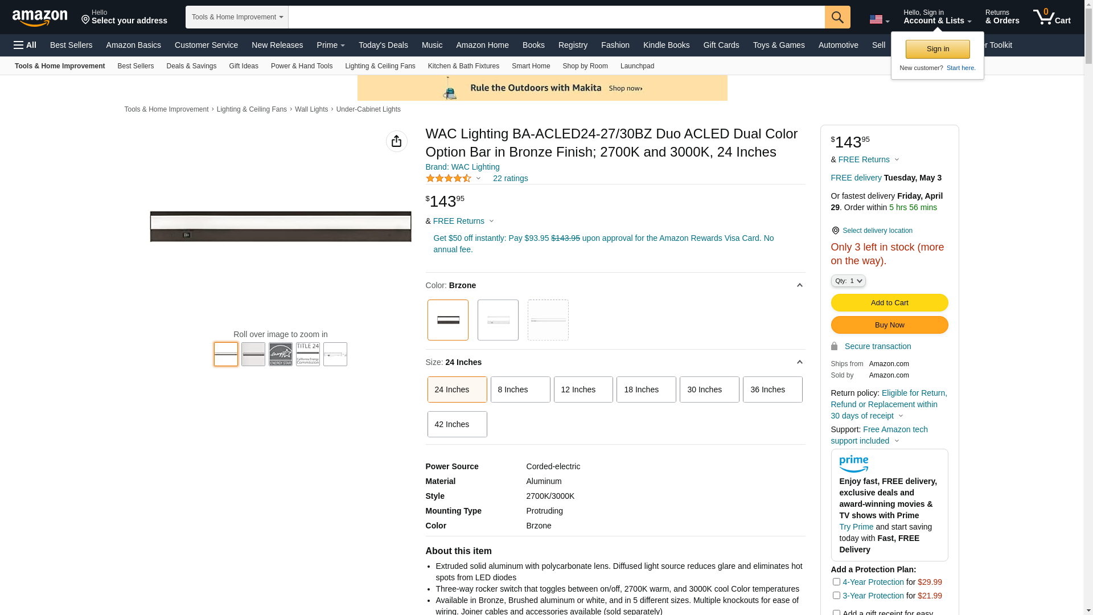Click the Amazon logo

(40, 18)
